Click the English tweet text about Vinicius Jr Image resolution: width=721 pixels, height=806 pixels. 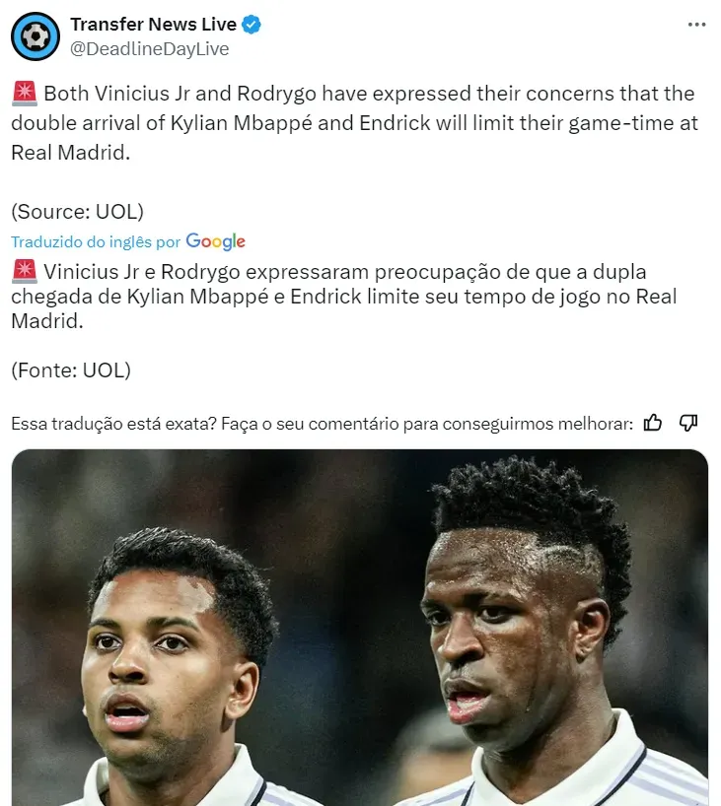tap(354, 123)
